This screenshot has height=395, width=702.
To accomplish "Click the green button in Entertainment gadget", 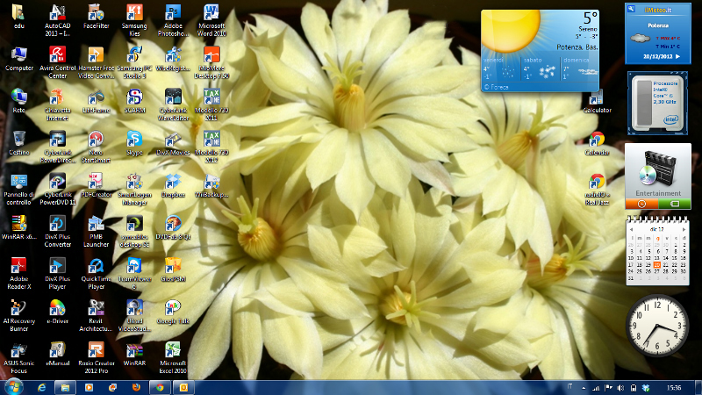I will point(675,205).
